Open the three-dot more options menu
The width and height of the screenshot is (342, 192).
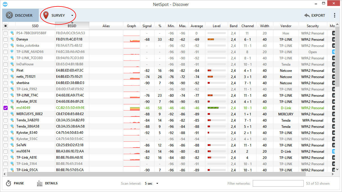coord(334,16)
